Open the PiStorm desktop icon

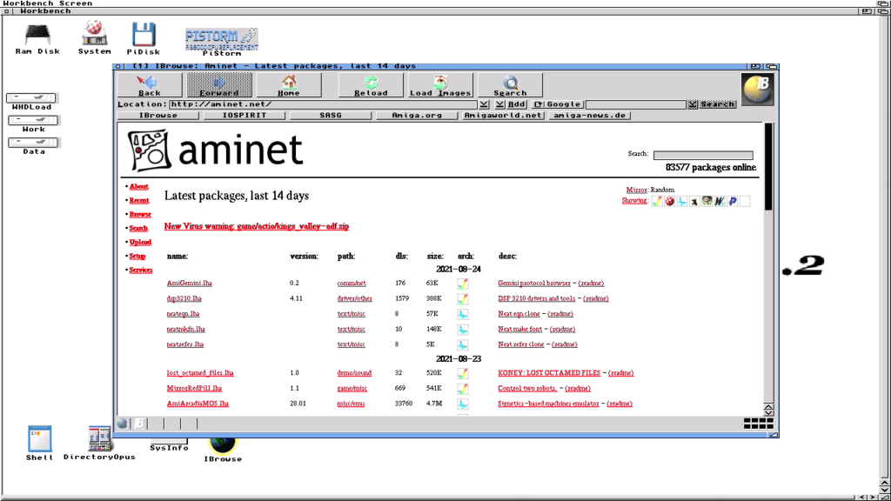(x=222, y=42)
